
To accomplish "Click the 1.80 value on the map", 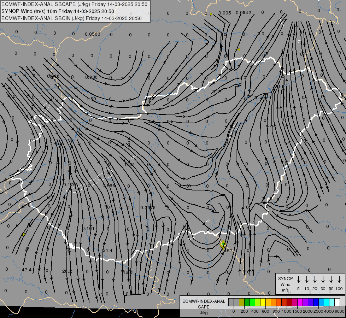I will (x=91, y=99).
